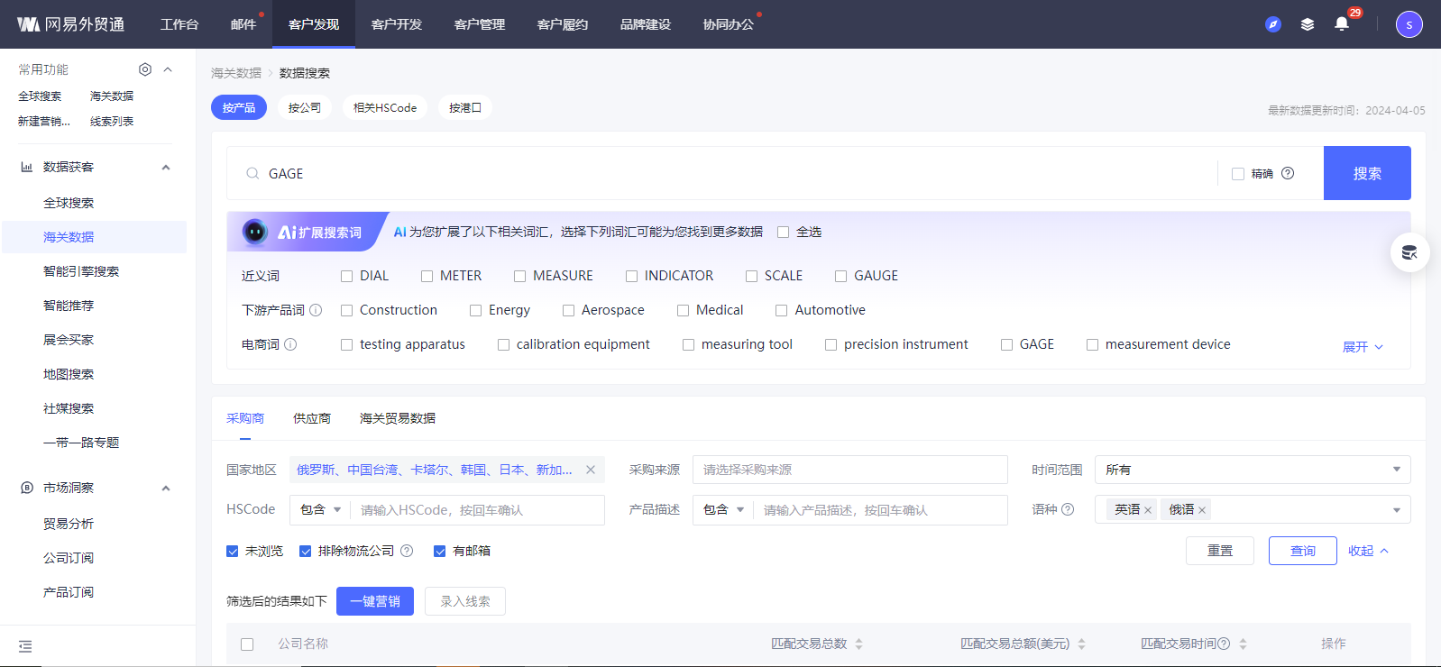This screenshot has width=1441, height=667.
Task: Sort by 匹配交易时间 column
Action: [x=1243, y=644]
